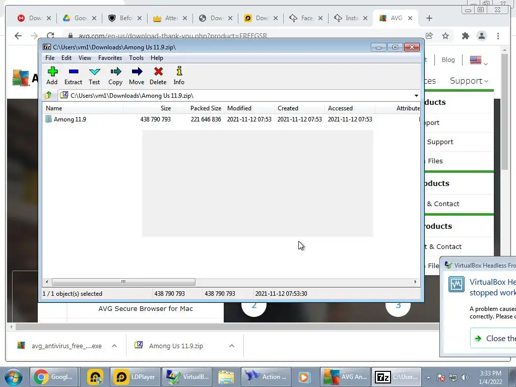
Task: Sort by the Modified column header
Action: click(x=249, y=108)
